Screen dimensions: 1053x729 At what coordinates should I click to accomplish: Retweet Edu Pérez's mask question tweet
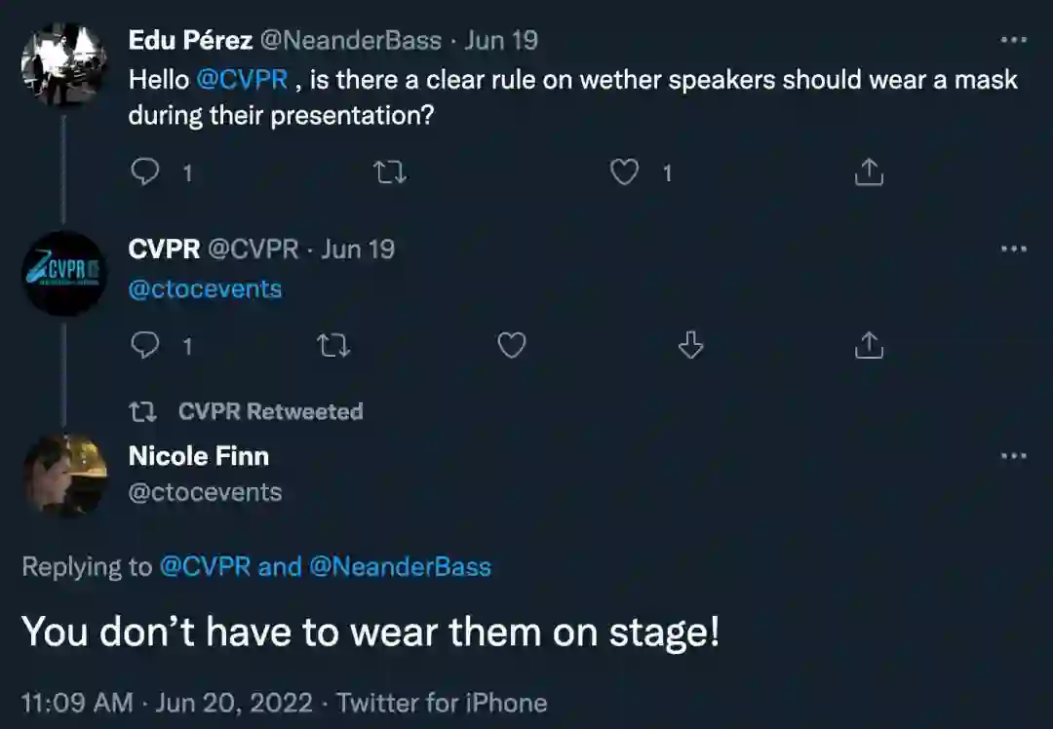coord(390,173)
